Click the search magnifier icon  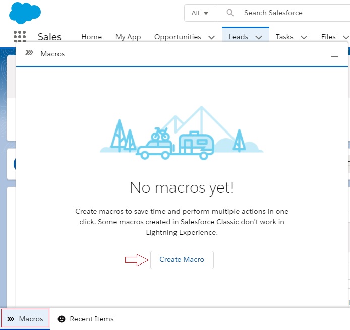230,13
